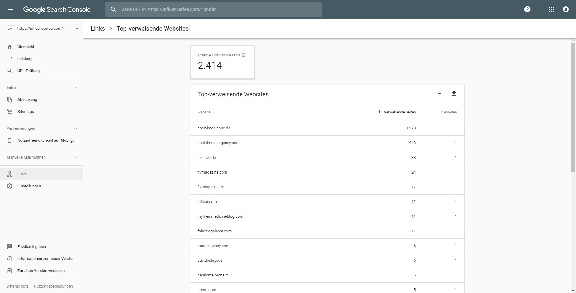Select the fivmagazine.com row
The height and width of the screenshot is (293, 576).
[327, 172]
